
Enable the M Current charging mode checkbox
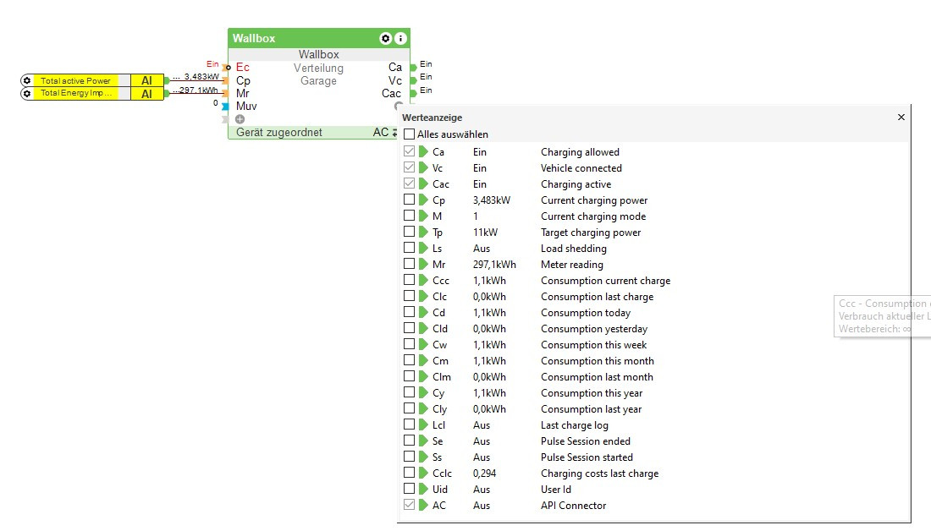point(409,216)
